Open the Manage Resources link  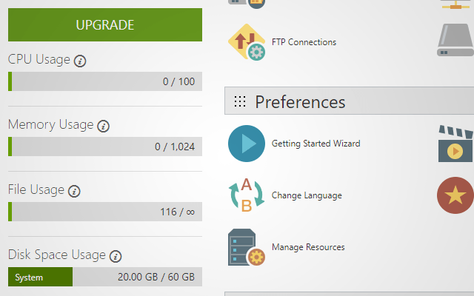308,247
